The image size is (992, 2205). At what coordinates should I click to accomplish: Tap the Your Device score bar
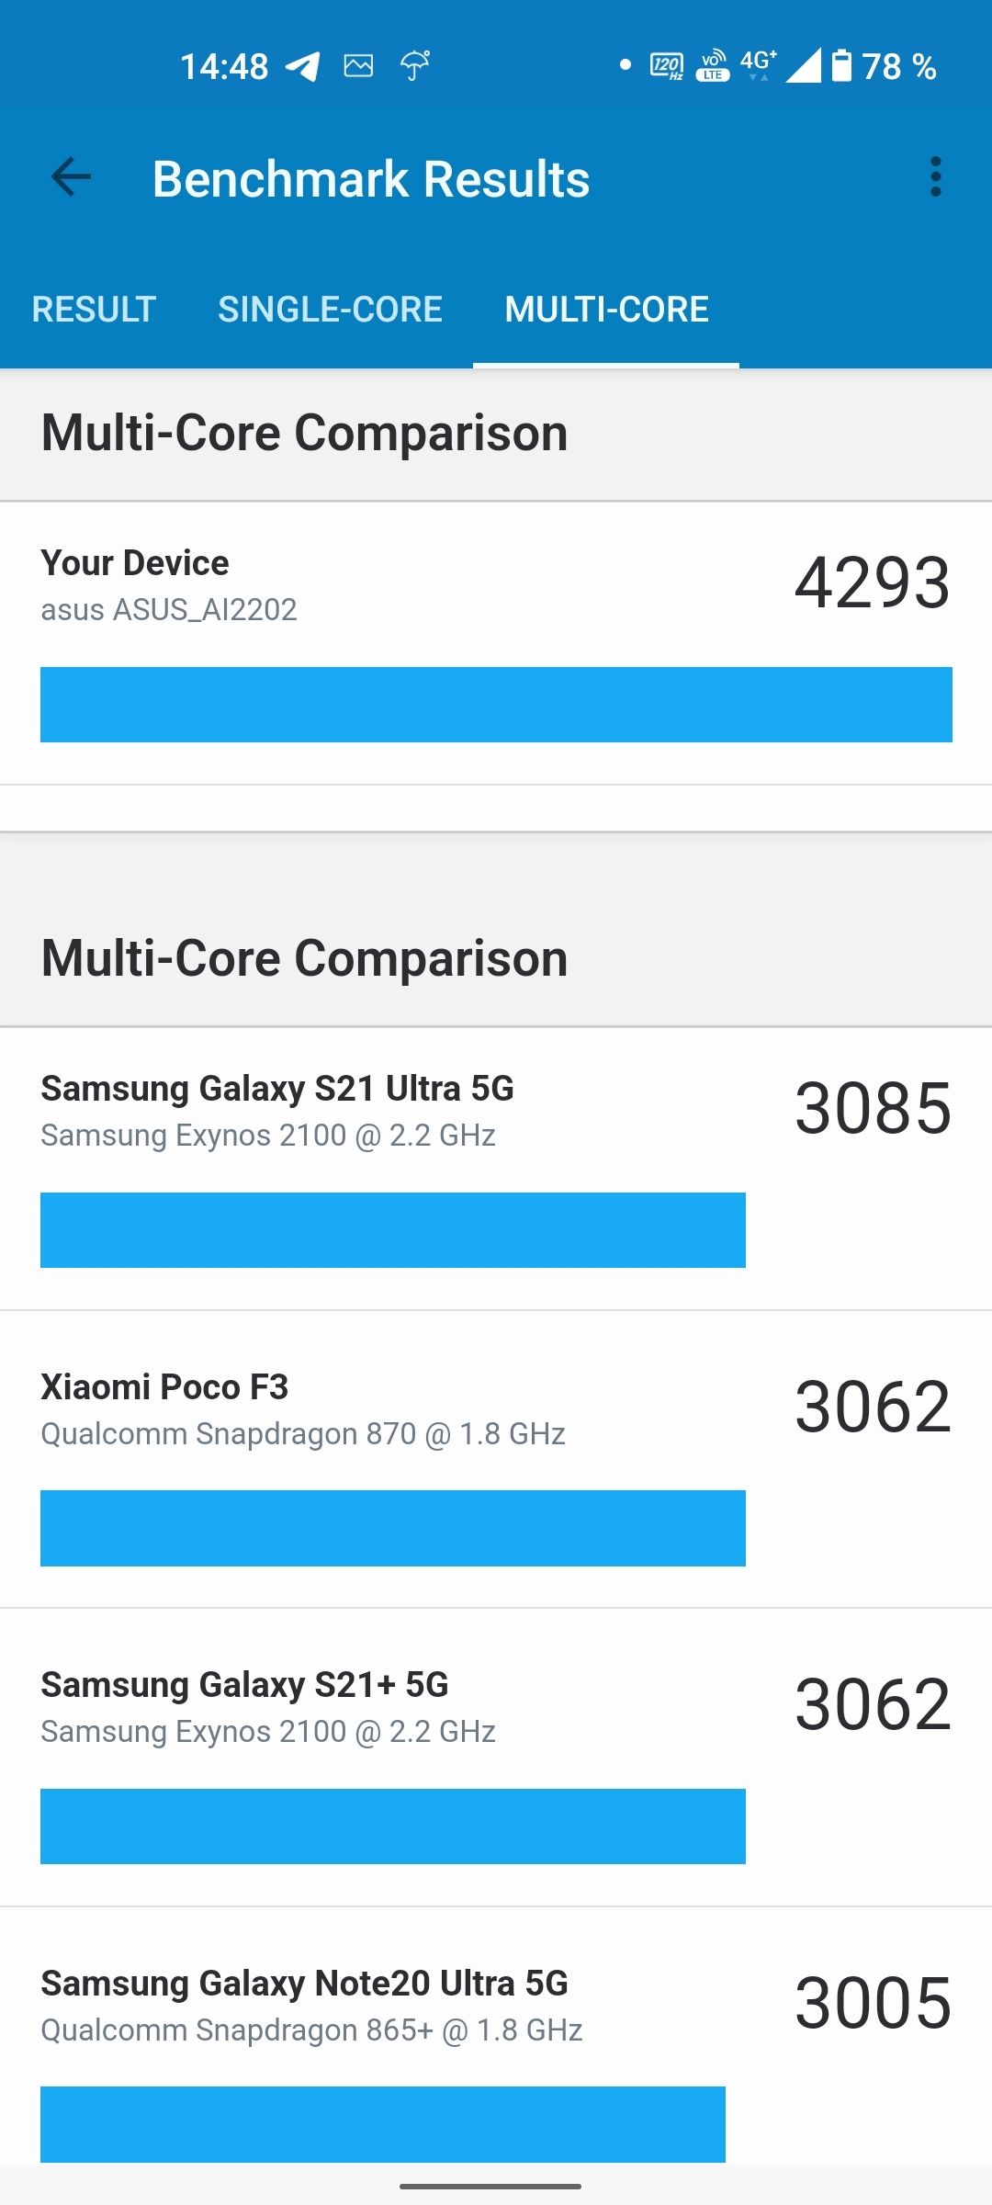pos(496,705)
